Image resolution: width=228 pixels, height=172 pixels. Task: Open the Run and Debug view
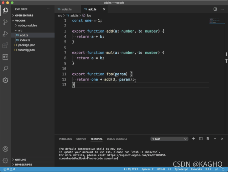(5, 34)
